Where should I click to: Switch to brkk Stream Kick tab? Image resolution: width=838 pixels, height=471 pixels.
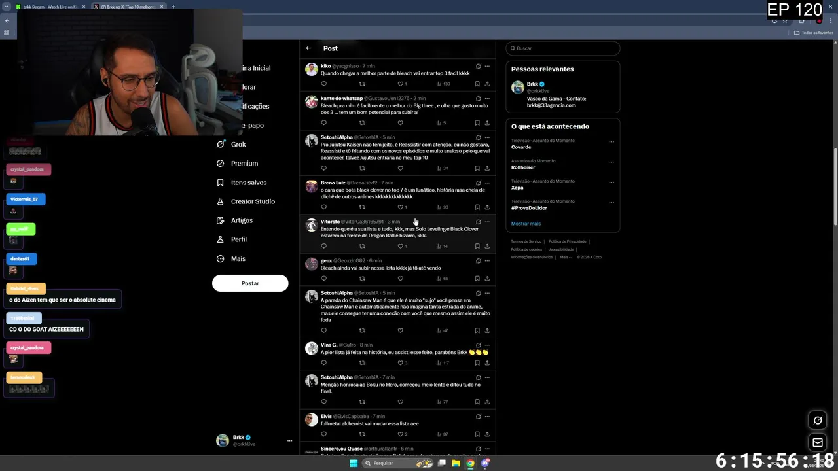tap(50, 7)
